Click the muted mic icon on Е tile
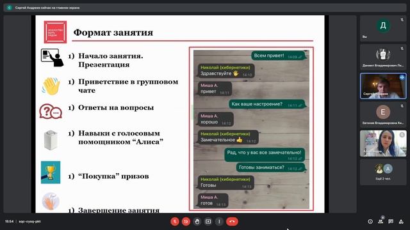410x230 pixels. point(402,106)
